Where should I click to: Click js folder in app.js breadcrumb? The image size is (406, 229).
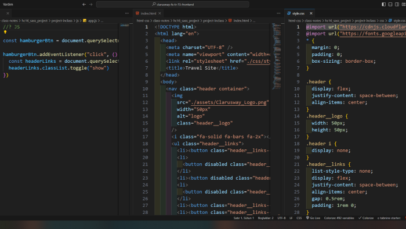coord(77,21)
